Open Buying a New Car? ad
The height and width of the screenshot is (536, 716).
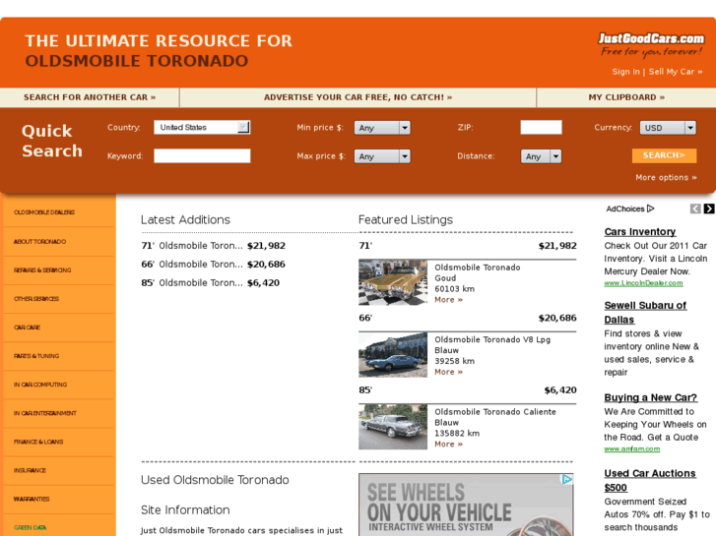click(x=651, y=397)
